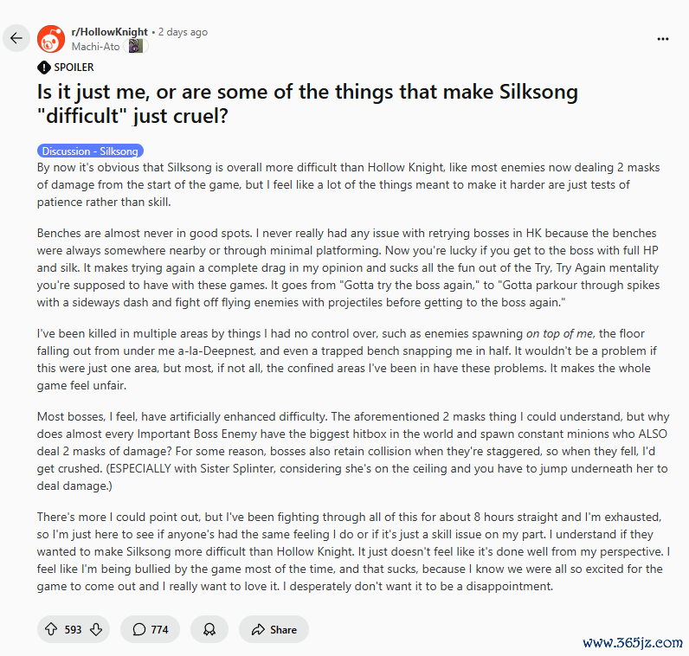
Task: Open the three-dot post options menu
Action: (x=663, y=39)
